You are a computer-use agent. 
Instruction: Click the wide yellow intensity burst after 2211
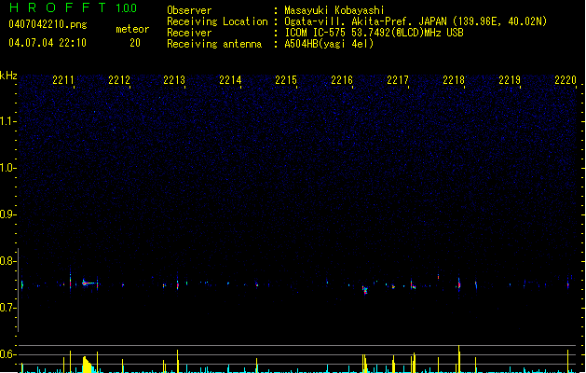click(88, 365)
